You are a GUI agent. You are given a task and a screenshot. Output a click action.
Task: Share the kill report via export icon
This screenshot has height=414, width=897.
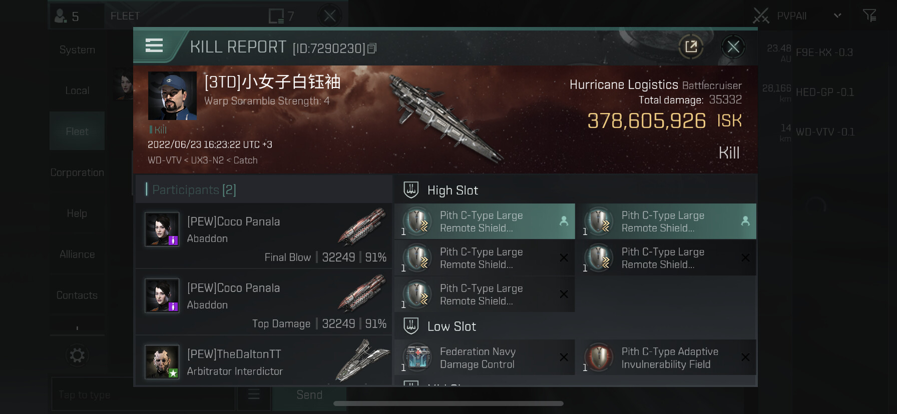691,47
